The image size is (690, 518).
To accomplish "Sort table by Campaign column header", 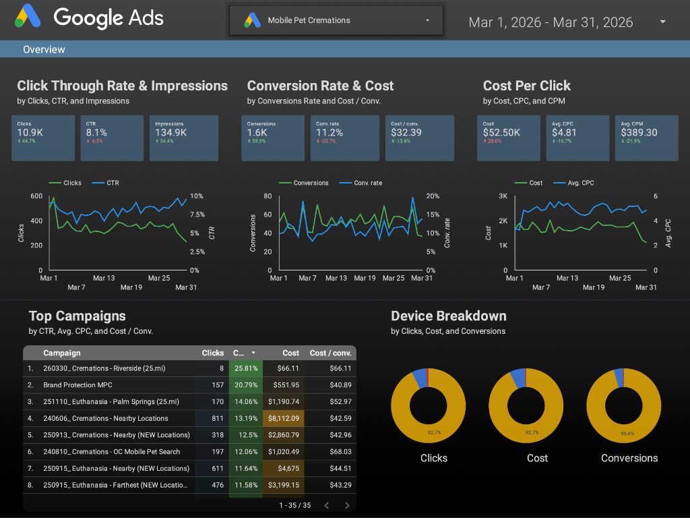I will (x=61, y=353).
